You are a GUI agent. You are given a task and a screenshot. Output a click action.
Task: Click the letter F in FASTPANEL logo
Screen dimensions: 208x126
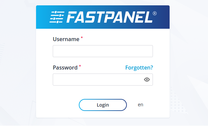tap(72, 17)
